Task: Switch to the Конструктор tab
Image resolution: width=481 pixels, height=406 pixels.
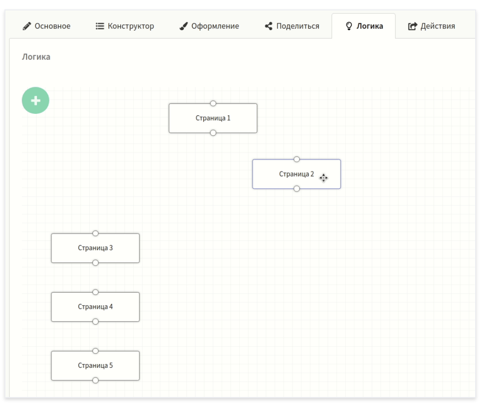Action: [x=125, y=26]
